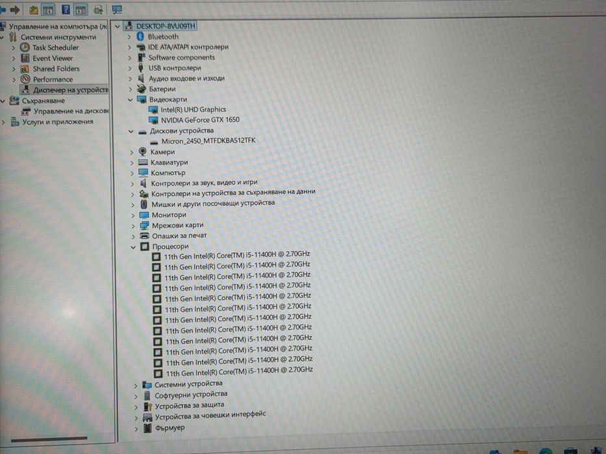The image size is (606, 454).
Task: Select Диспечер на устройства in the left tree
Action: 71,90
